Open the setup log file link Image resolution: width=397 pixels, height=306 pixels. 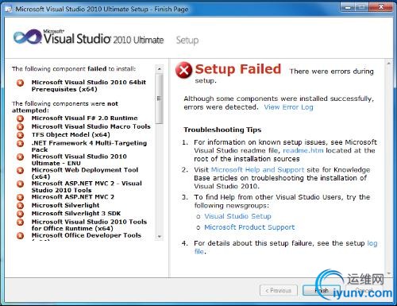[x=372, y=243]
